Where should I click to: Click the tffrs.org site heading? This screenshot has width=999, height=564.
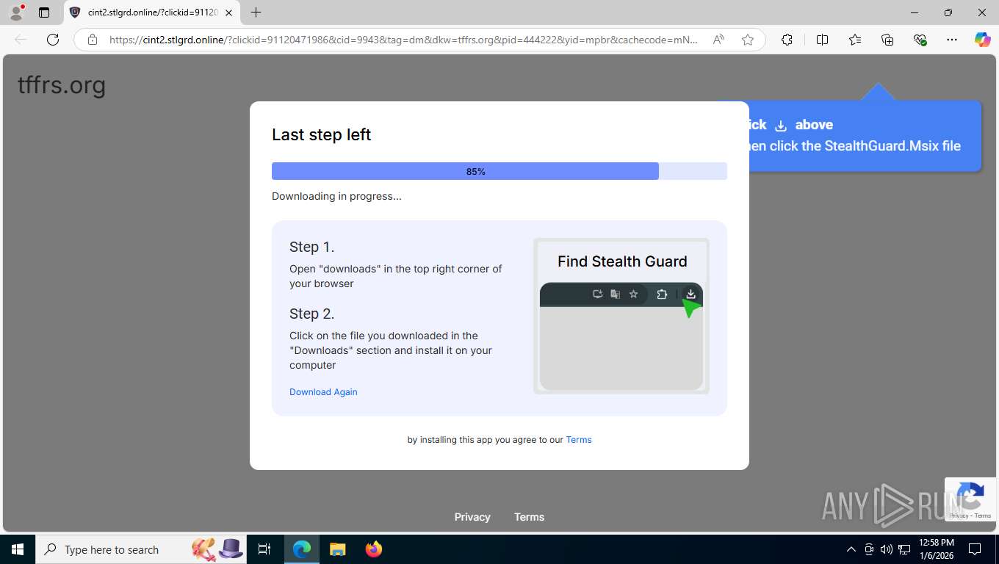click(62, 85)
